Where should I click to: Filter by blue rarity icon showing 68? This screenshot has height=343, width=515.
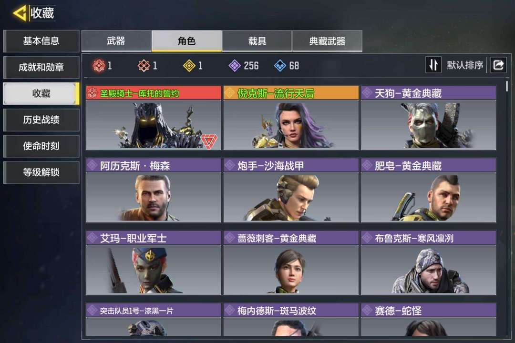coord(280,66)
